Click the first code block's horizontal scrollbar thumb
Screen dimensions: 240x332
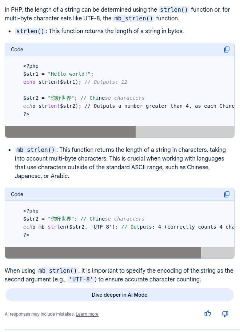click(70, 132)
